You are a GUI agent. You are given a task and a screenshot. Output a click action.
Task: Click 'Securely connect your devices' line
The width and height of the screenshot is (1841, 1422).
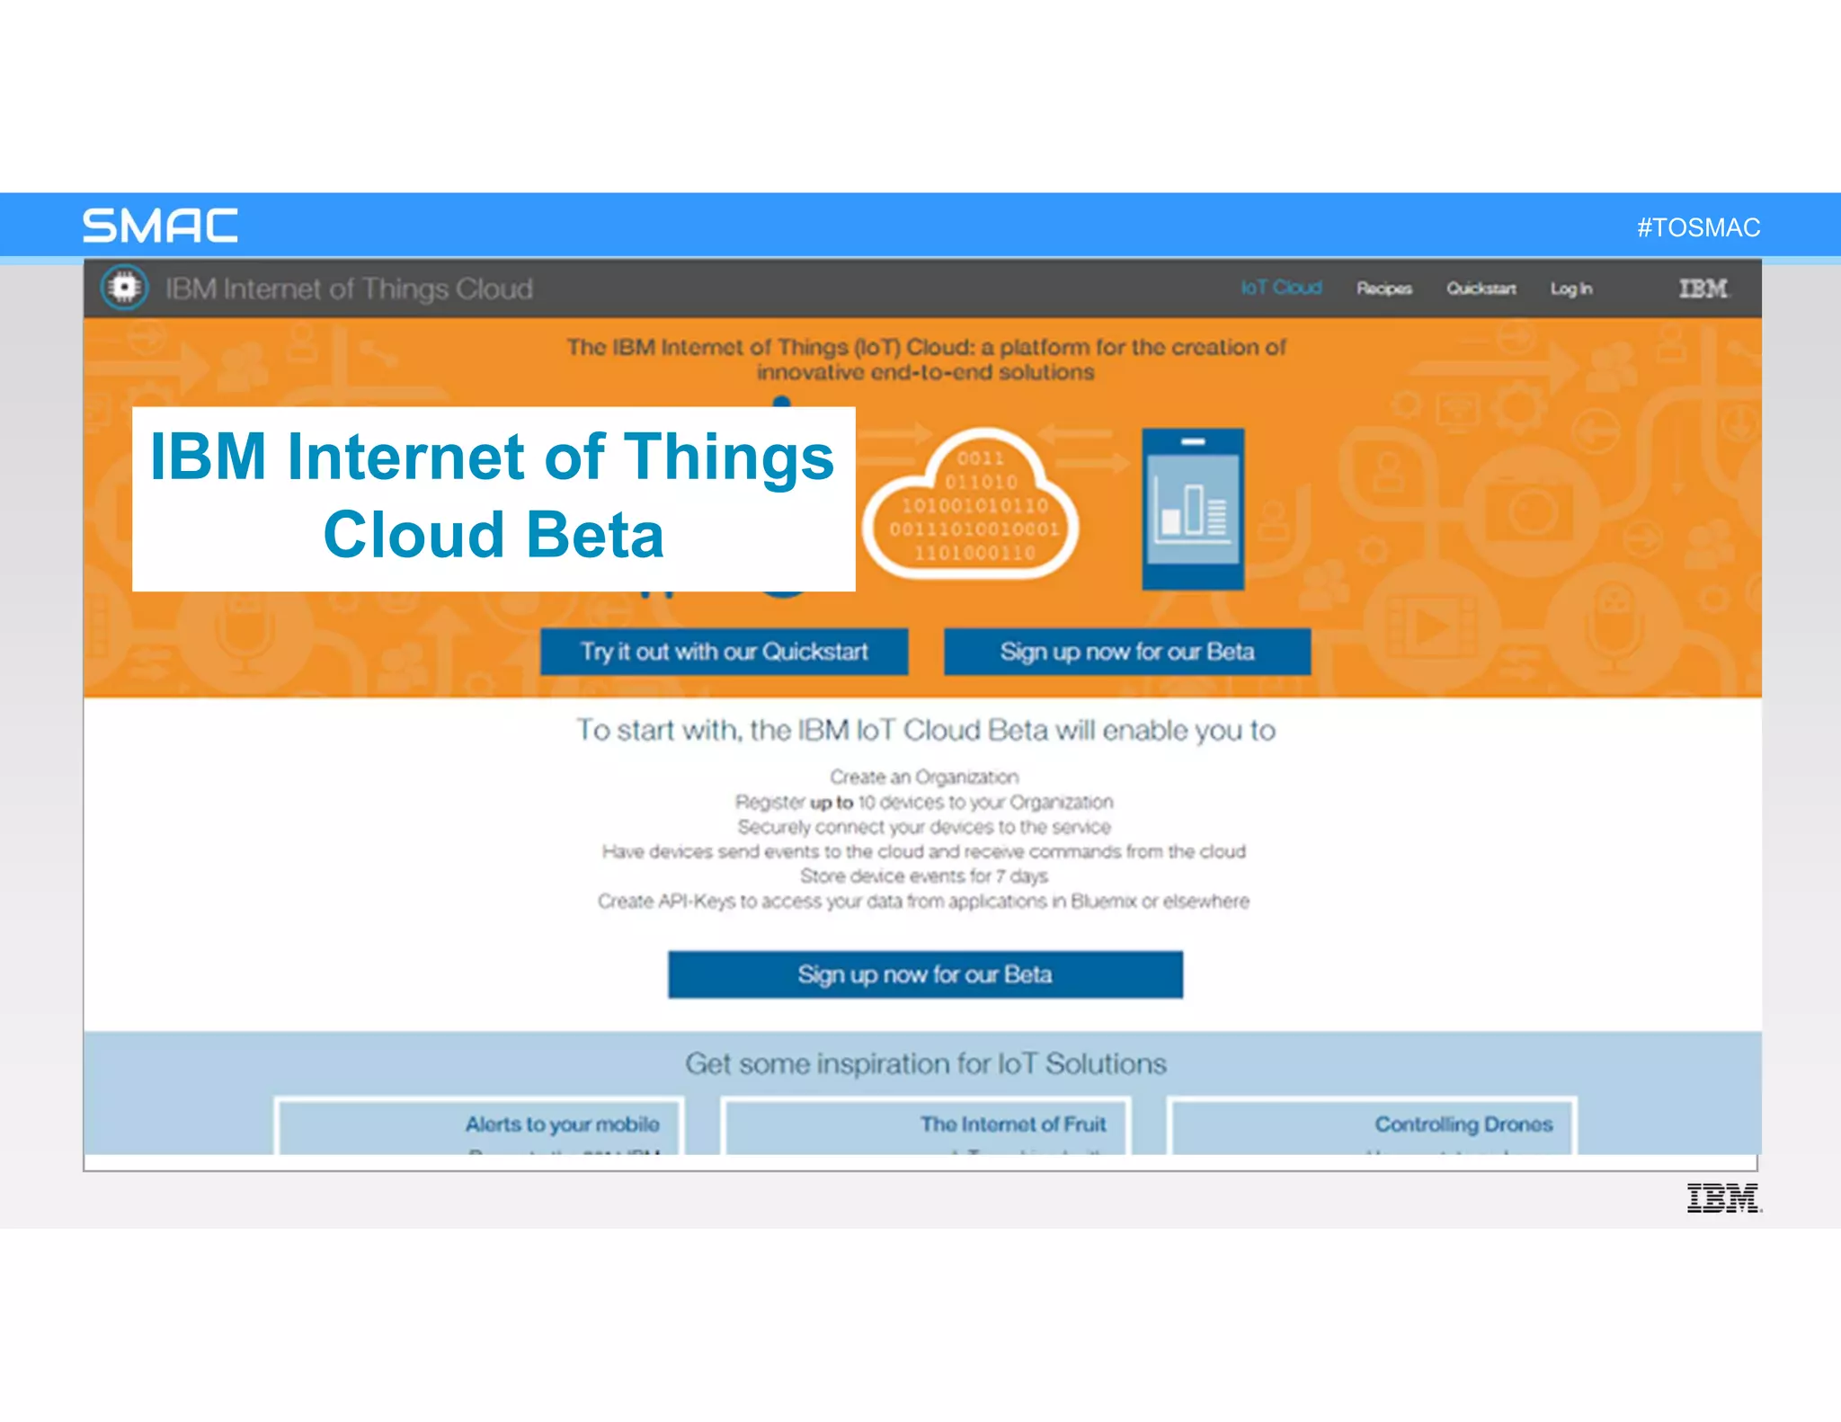(924, 827)
